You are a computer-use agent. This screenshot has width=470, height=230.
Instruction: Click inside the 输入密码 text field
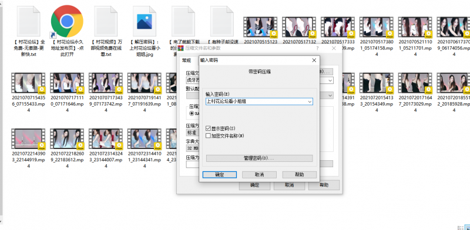257,102
